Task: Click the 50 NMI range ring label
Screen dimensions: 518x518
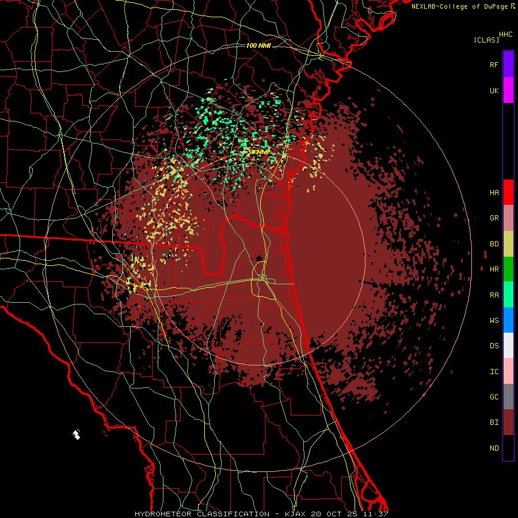Action: coord(258,152)
